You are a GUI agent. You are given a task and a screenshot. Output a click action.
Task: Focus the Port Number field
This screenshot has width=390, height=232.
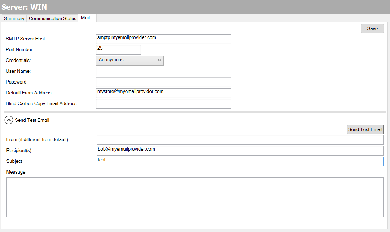118,50
